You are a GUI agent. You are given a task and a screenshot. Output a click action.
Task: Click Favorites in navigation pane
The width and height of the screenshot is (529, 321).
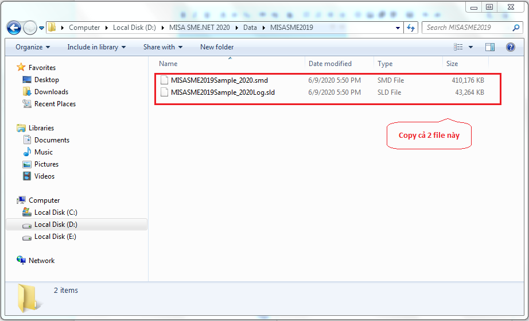point(42,68)
